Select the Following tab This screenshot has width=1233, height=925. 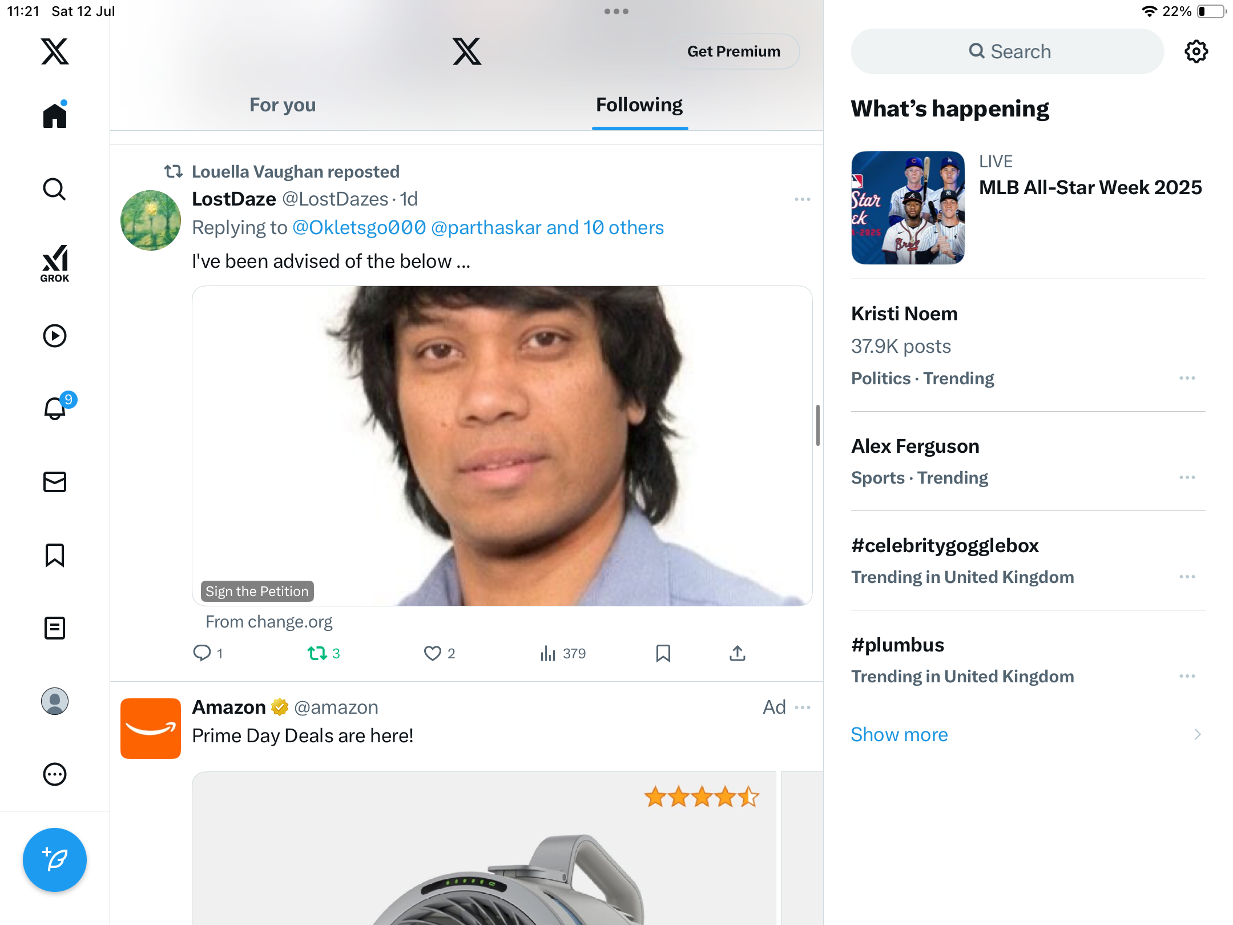coord(639,105)
